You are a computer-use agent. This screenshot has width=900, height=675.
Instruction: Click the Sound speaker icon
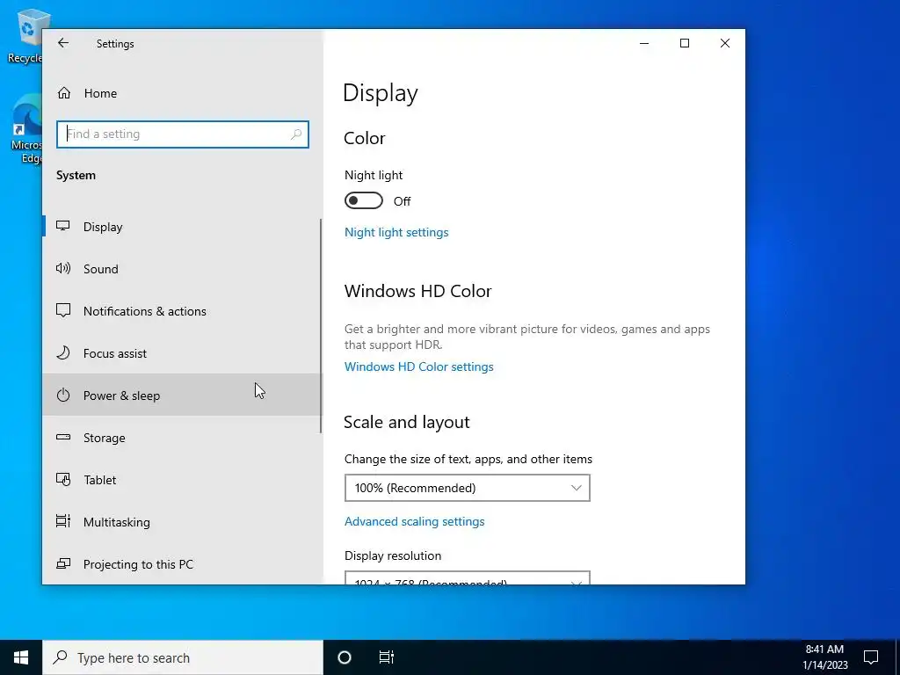63,268
